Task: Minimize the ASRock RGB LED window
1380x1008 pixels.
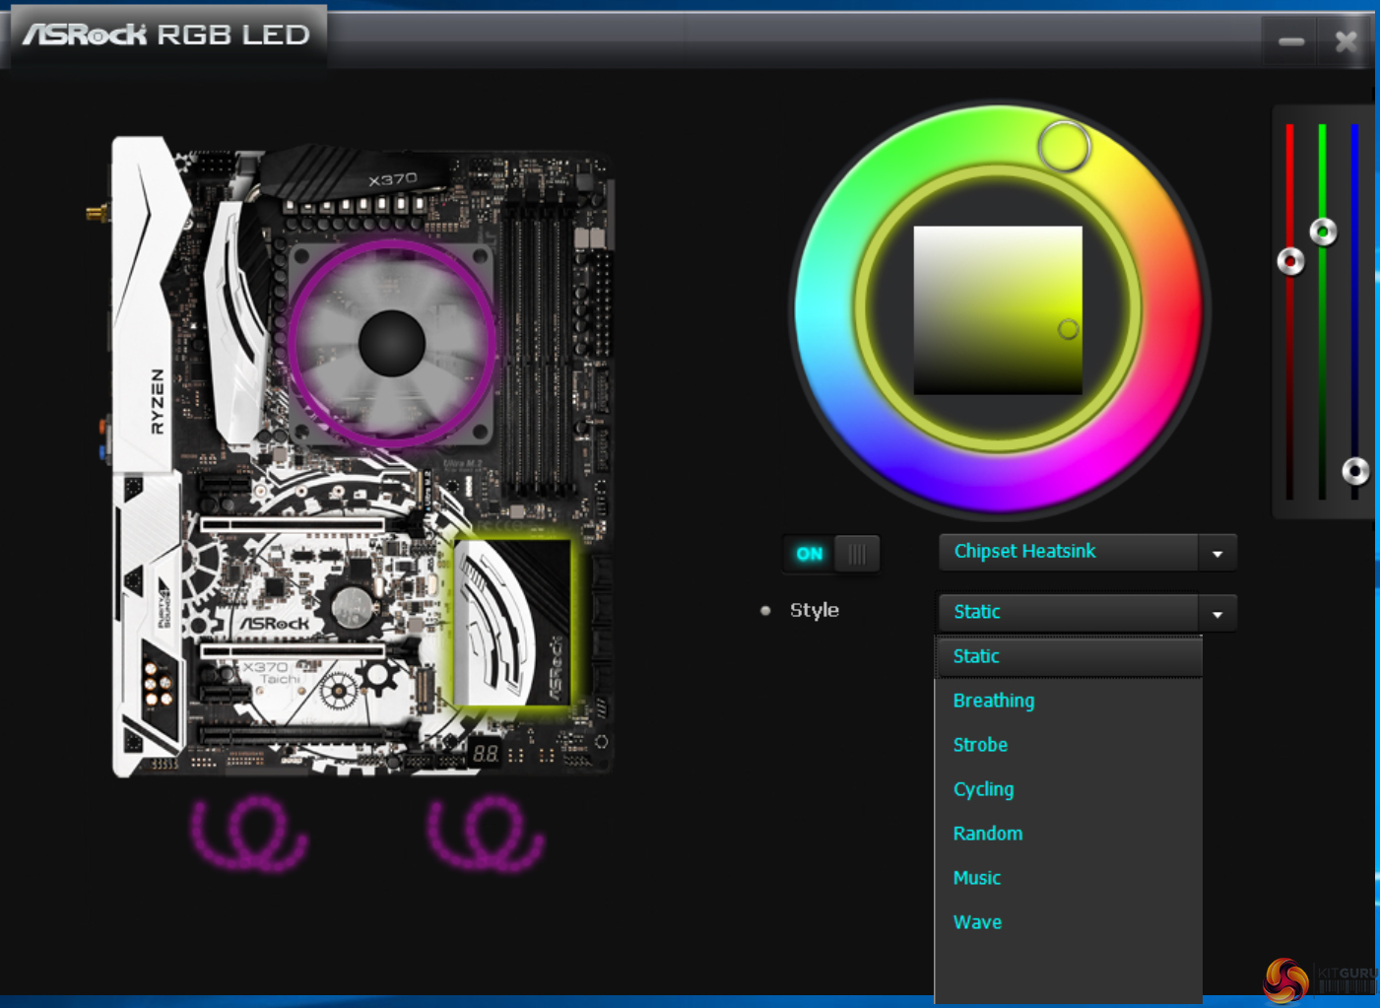Action: [1291, 41]
